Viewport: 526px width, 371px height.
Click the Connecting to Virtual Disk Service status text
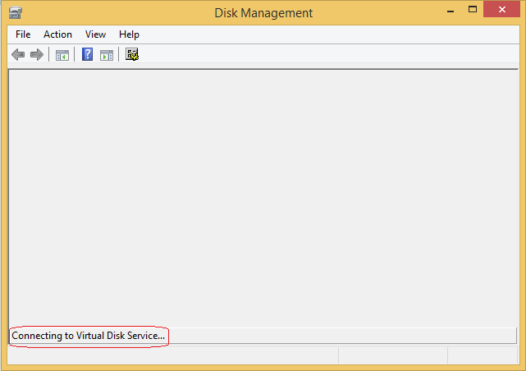(89, 336)
